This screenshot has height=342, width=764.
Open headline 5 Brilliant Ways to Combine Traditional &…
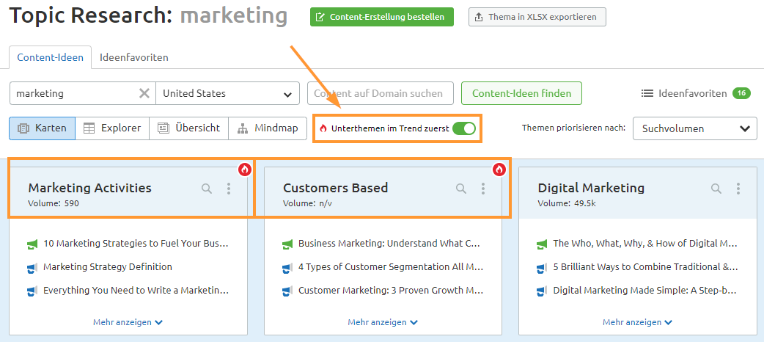(x=646, y=267)
